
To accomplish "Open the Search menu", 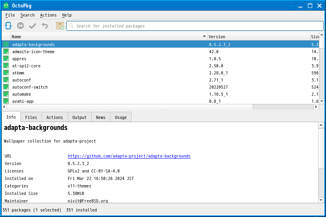I will (x=28, y=15).
